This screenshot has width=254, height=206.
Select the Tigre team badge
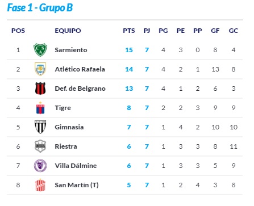tap(40, 108)
